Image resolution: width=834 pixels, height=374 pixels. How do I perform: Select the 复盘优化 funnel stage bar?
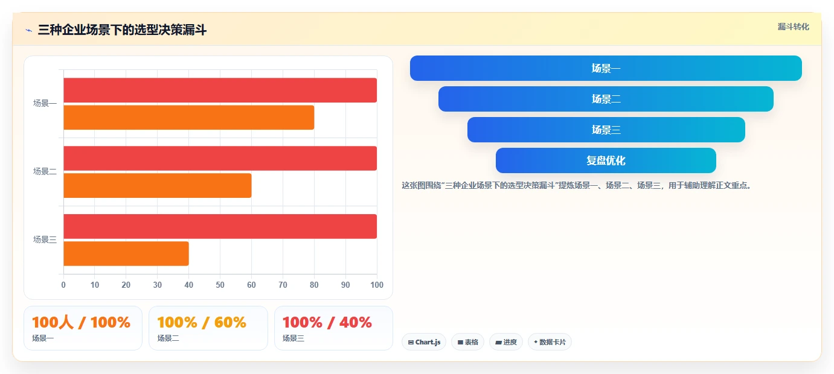[606, 160]
